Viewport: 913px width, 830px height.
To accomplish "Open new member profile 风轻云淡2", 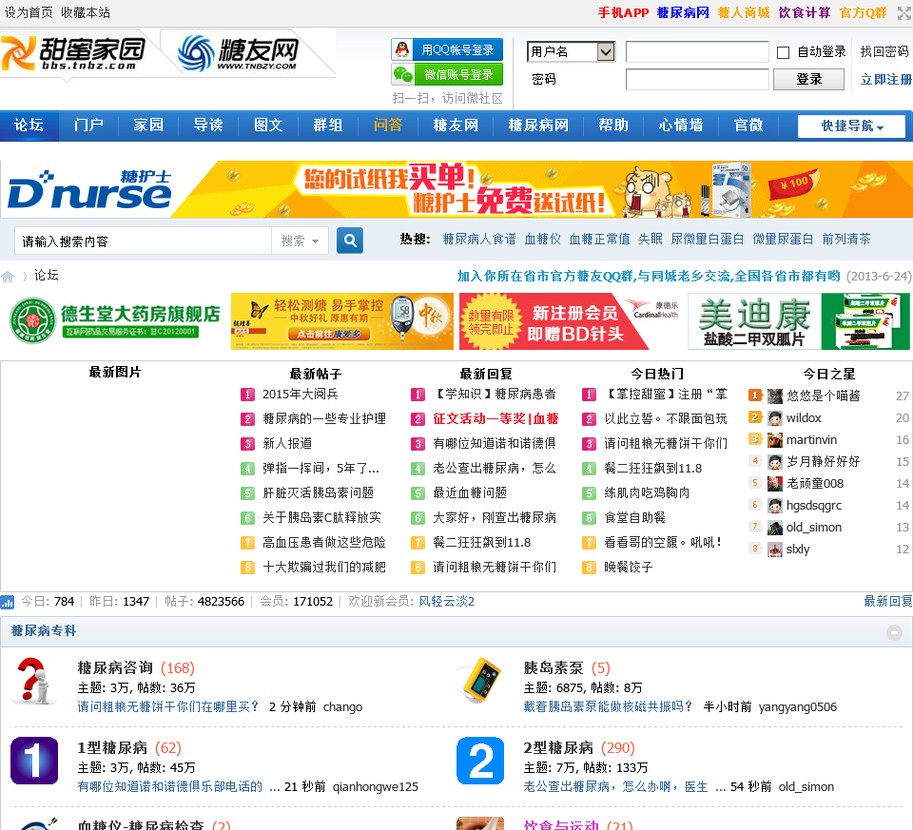I will 447,602.
